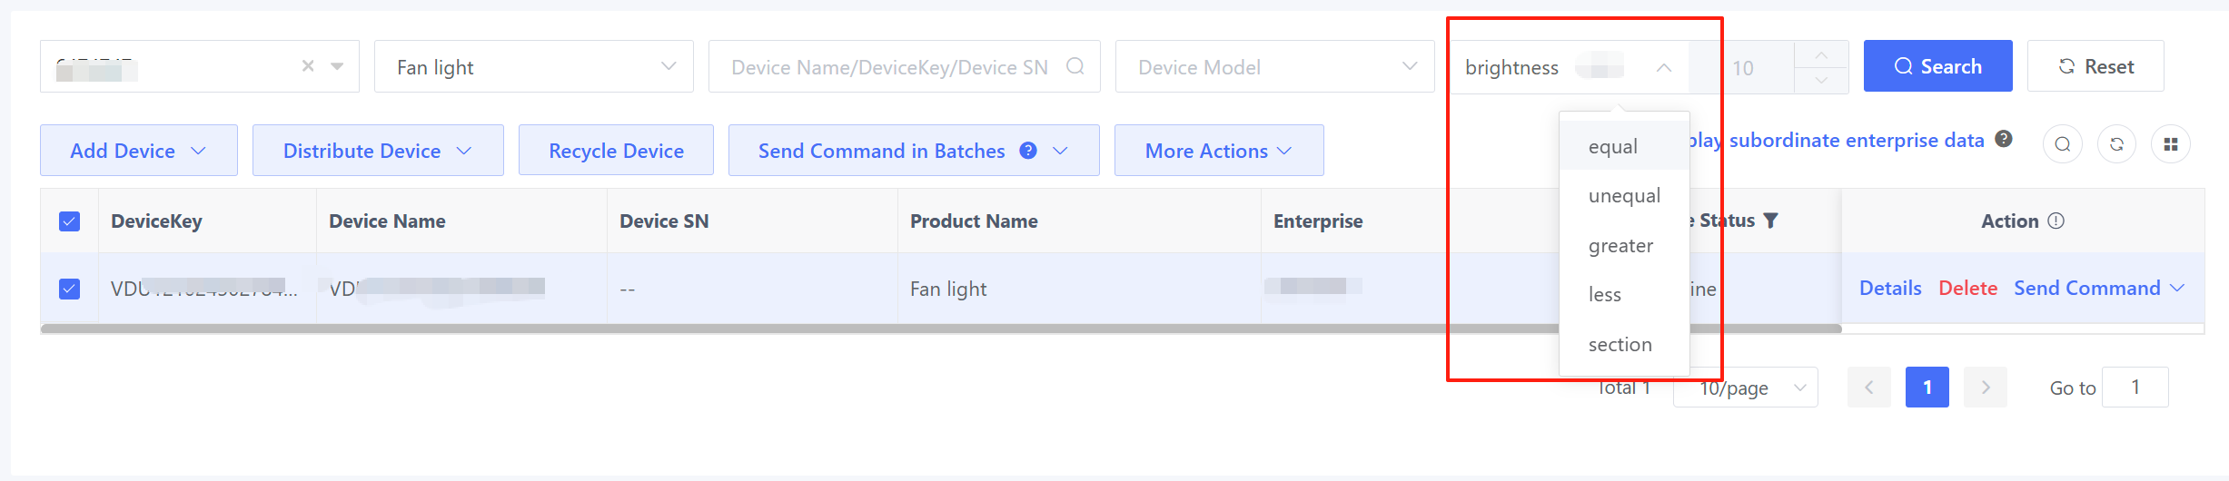Clear the enterprise selector with the X icon
The image size is (2229, 481).
click(308, 66)
